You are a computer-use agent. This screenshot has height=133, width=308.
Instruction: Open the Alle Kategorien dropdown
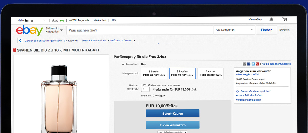tap(234, 30)
